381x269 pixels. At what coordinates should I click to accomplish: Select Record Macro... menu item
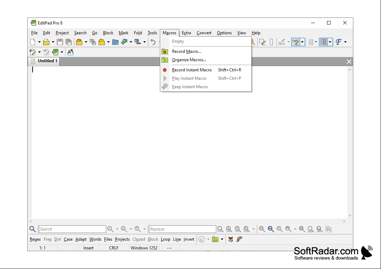point(205,51)
